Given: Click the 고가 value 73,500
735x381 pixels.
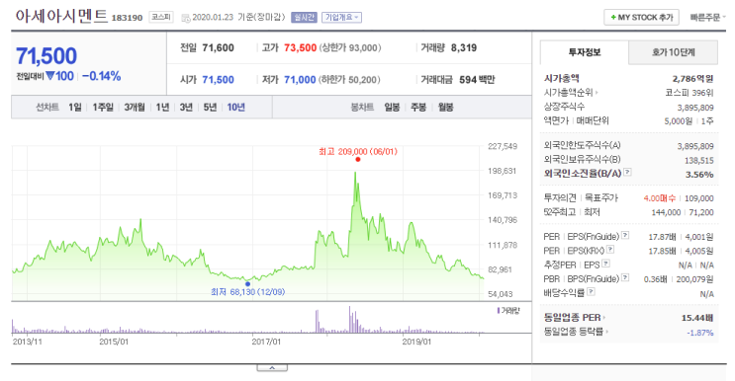Looking at the screenshot, I should 300,47.
